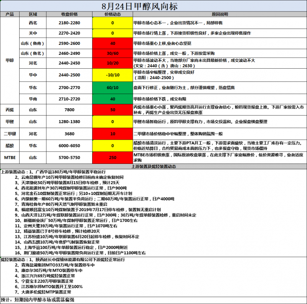Click the "二甲醚" product cell
Viewport: 307px width, 304px height.
[x=10, y=134]
